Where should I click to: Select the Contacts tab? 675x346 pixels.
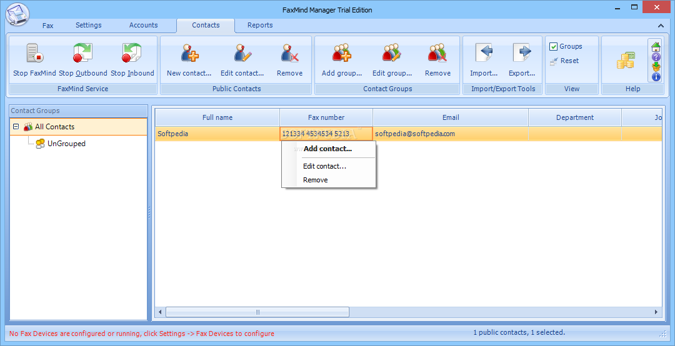pos(206,25)
